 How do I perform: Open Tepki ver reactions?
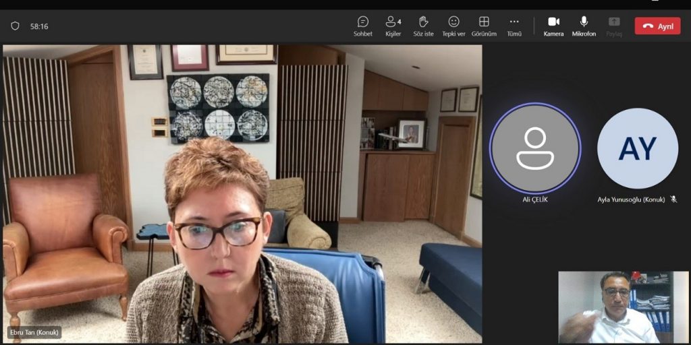pos(453,26)
